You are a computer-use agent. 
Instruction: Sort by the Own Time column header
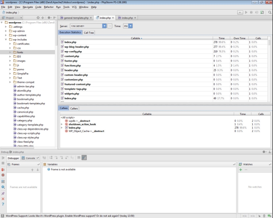click(239, 38)
